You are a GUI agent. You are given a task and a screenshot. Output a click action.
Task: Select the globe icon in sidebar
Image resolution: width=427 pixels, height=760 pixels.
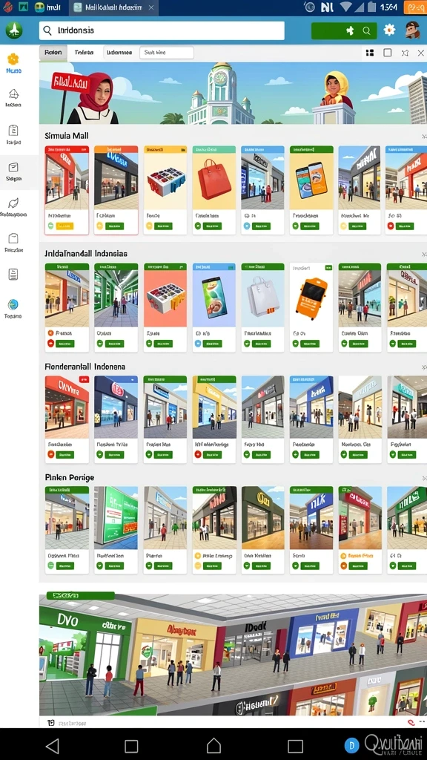(13, 304)
